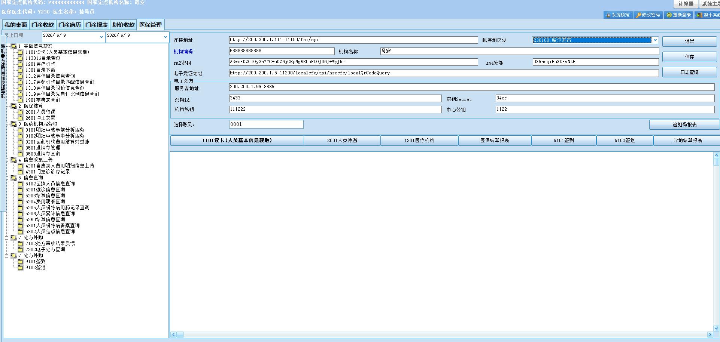Viewport: 720px width, 342px height.
Task: Click the horizontal scrollbar right arrow
Action: (x=710, y=335)
